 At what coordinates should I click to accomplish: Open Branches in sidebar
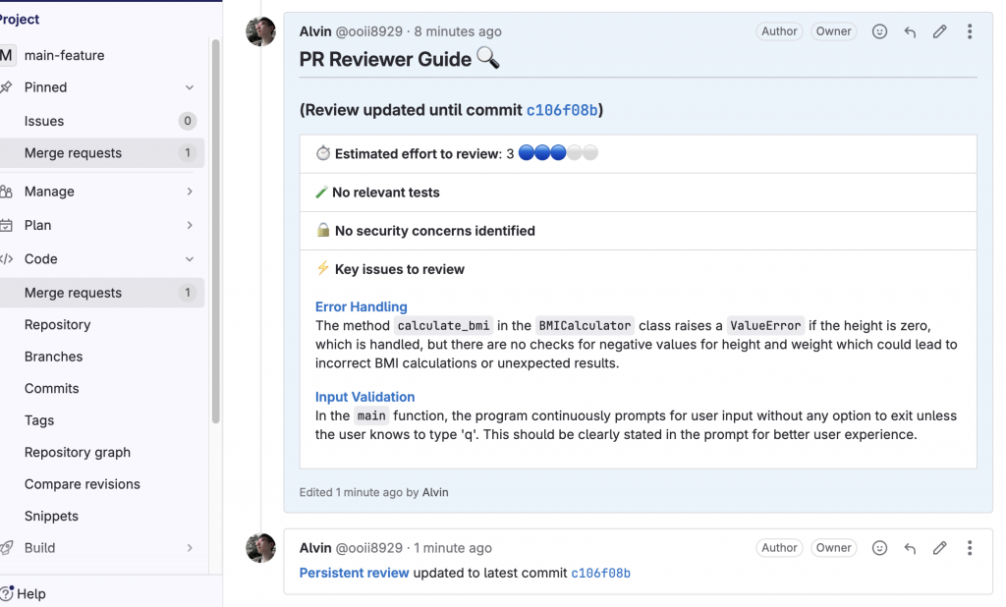tap(102, 357)
